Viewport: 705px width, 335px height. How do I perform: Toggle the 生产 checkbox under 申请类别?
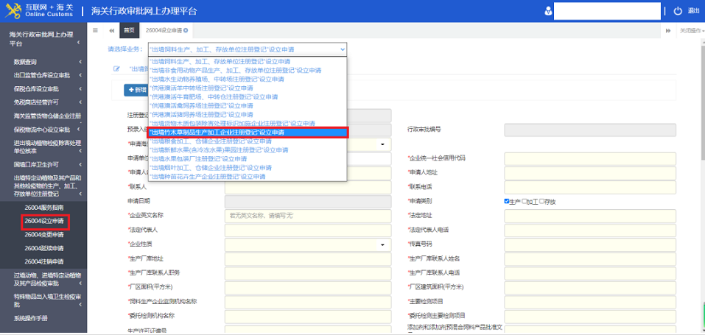[x=507, y=201]
